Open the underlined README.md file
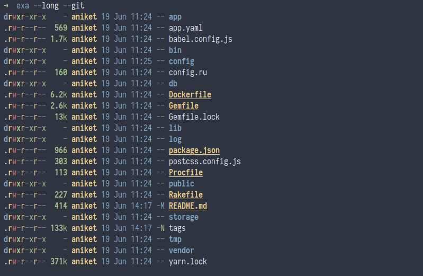 coord(187,206)
